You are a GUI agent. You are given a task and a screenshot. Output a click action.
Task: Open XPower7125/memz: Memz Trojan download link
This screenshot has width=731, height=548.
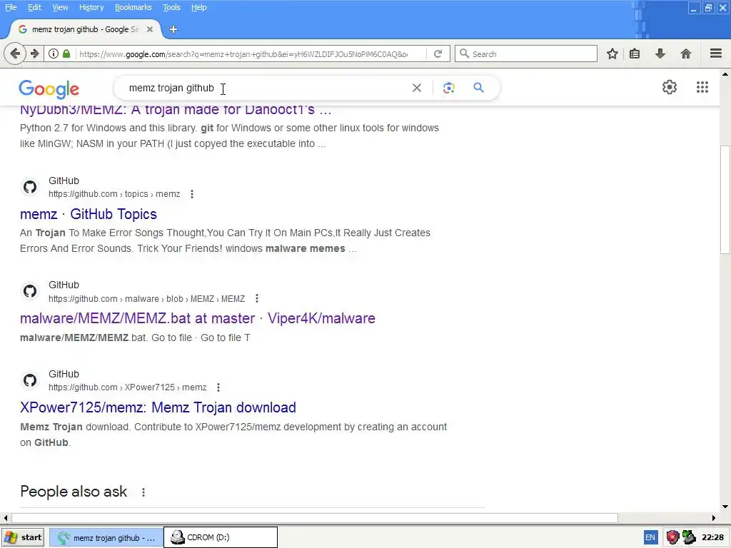[x=158, y=407]
